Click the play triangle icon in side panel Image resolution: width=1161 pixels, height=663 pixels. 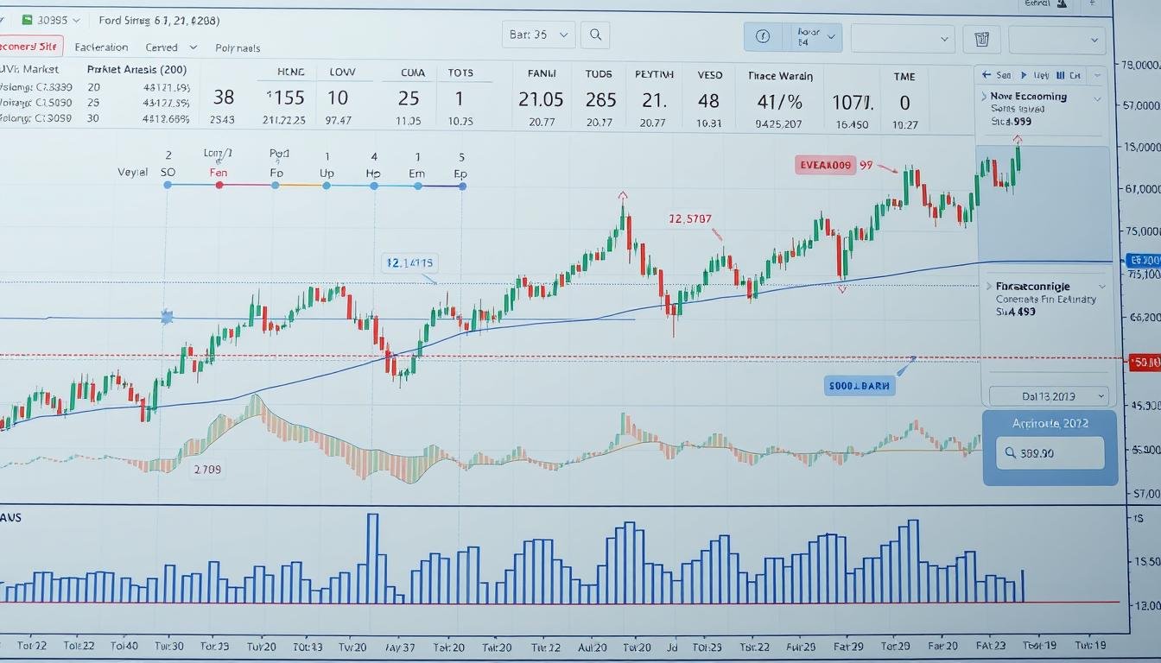click(1025, 75)
